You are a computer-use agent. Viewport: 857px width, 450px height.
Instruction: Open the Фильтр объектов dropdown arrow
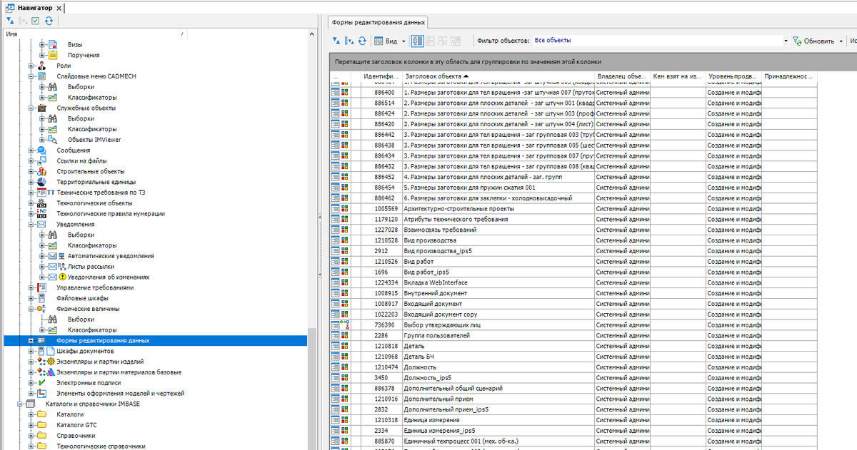[786, 41]
